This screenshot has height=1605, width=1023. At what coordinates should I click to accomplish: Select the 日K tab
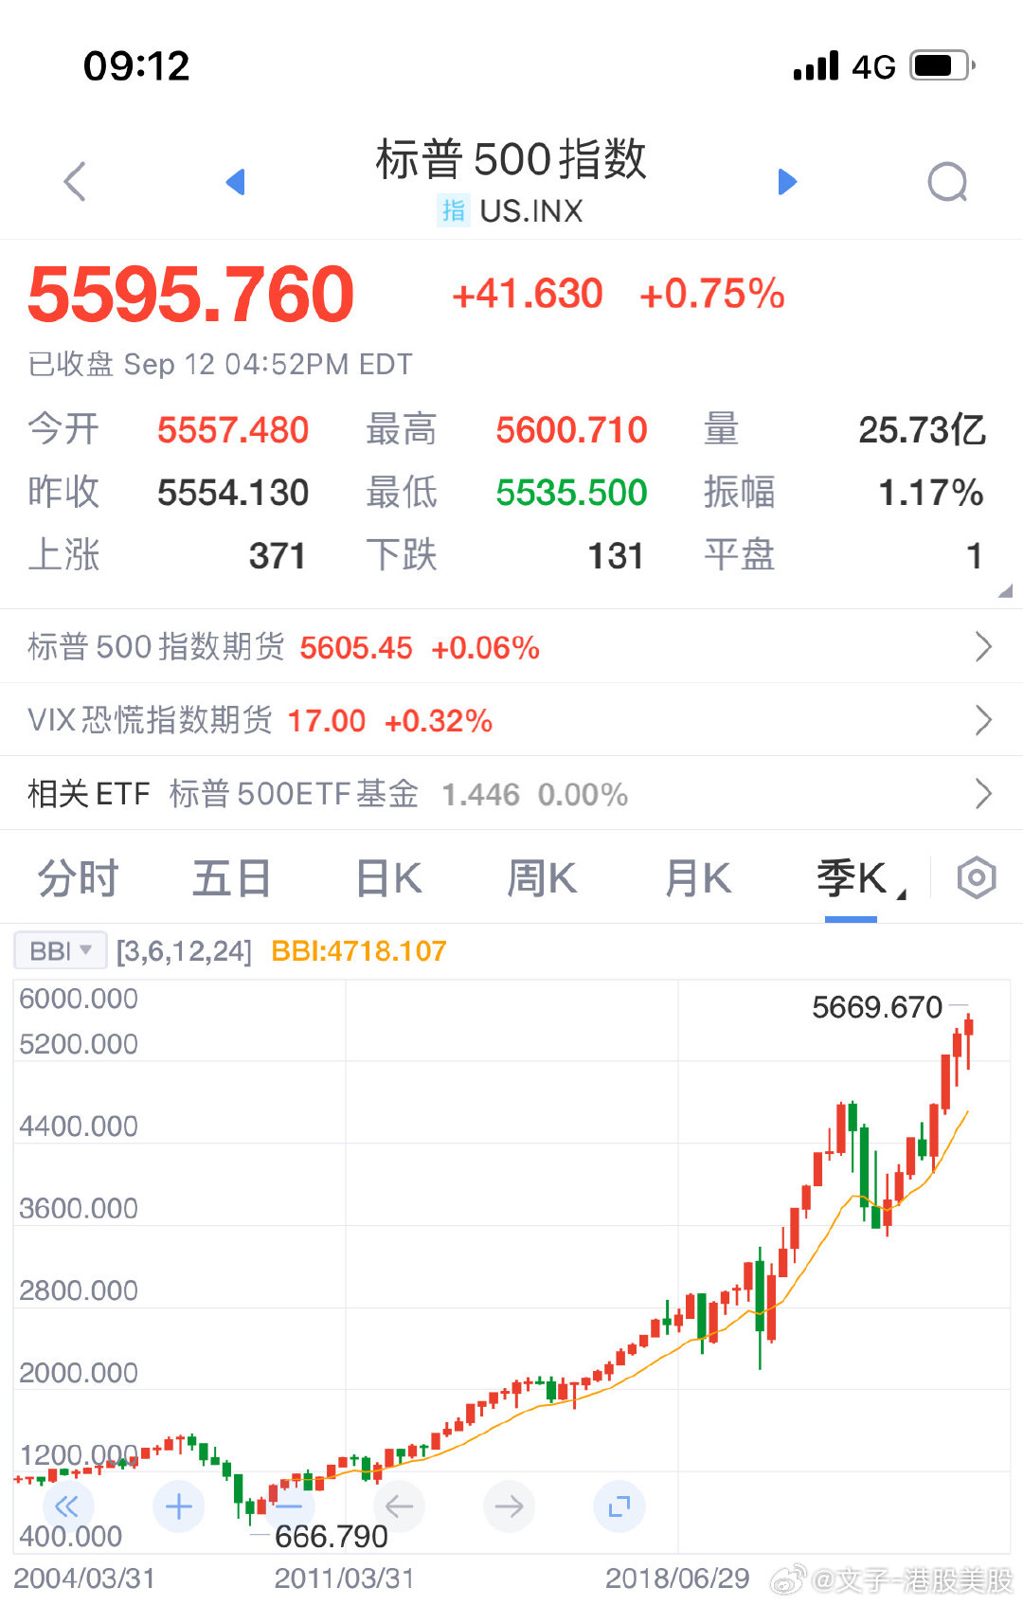[388, 878]
